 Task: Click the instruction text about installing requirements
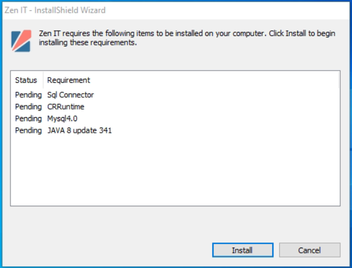point(187,38)
